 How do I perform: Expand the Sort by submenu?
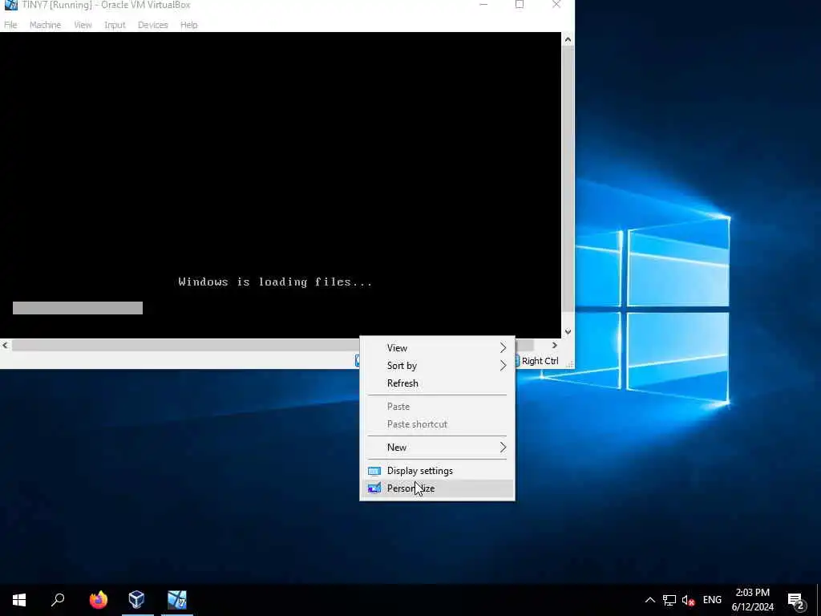(x=437, y=366)
